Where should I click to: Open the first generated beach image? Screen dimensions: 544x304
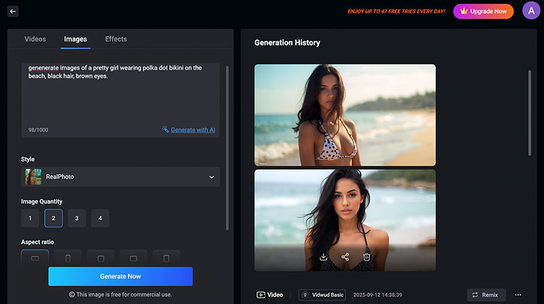[345, 115]
